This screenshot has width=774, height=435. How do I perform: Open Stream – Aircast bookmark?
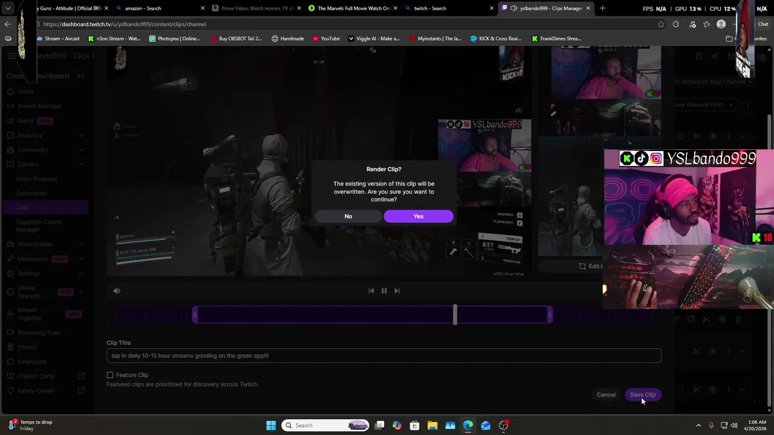(x=58, y=39)
